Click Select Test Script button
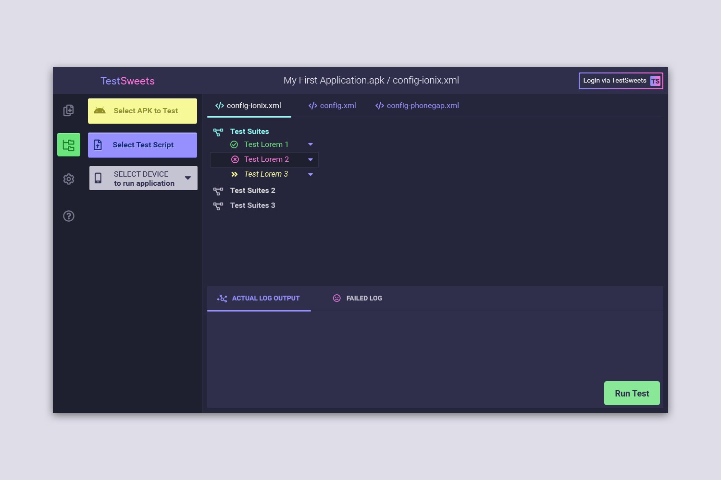This screenshot has height=480, width=721. click(142, 145)
